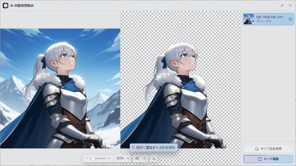Screen dimensions: 296x166
Task: Click the 1024 x 1024 list item text
Action: [263, 22]
